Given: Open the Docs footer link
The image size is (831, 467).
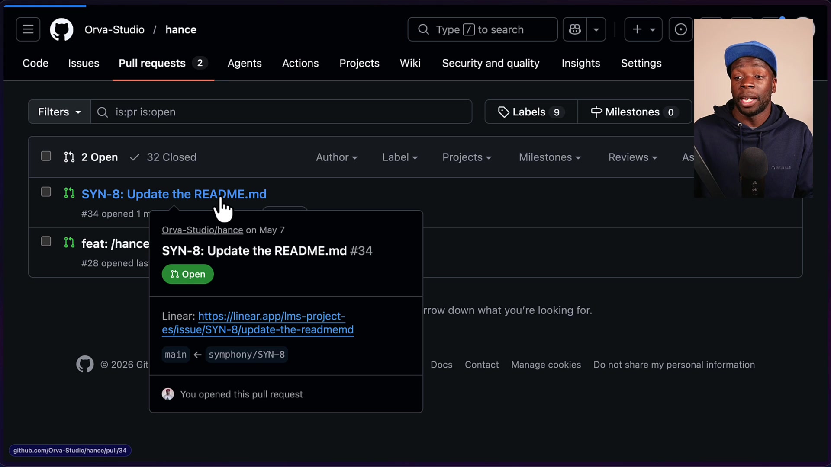Looking at the screenshot, I should point(441,365).
